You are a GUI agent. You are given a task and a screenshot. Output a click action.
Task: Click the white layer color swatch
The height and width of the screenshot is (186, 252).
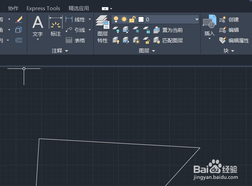[141, 19]
